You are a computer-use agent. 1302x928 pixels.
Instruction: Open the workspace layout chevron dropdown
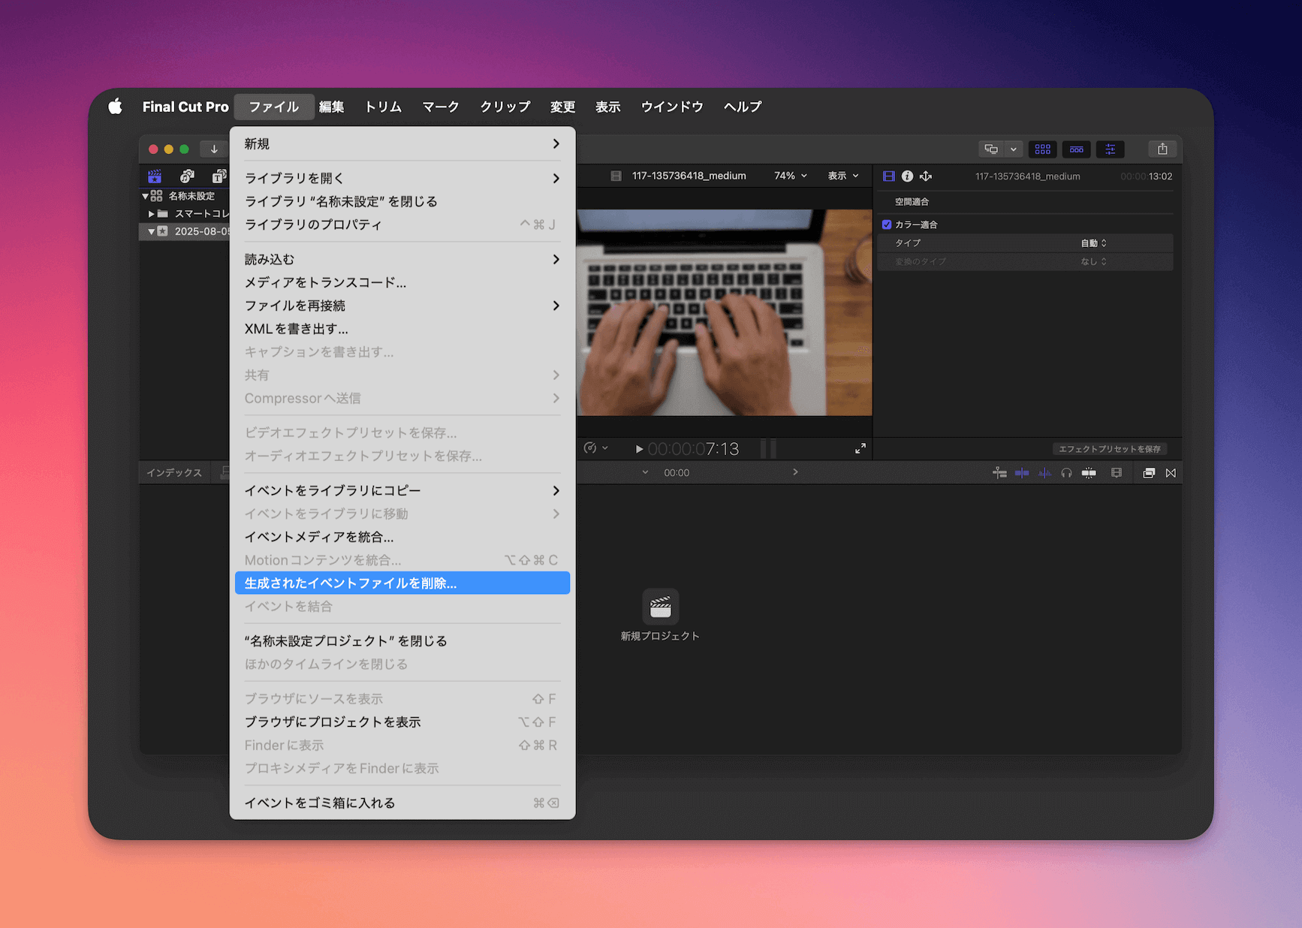[1014, 149]
